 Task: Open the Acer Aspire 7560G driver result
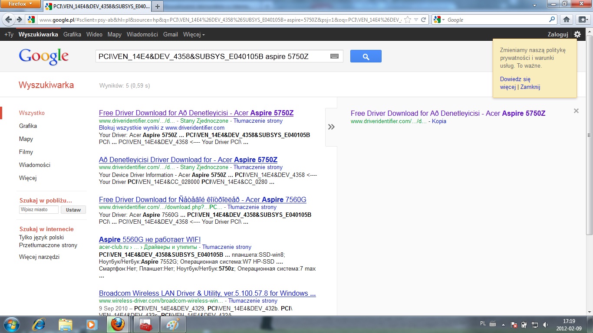[203, 200]
